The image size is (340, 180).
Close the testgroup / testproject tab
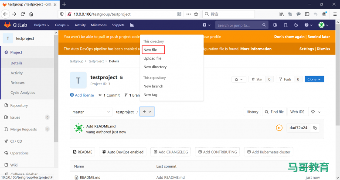[x=55, y=4]
